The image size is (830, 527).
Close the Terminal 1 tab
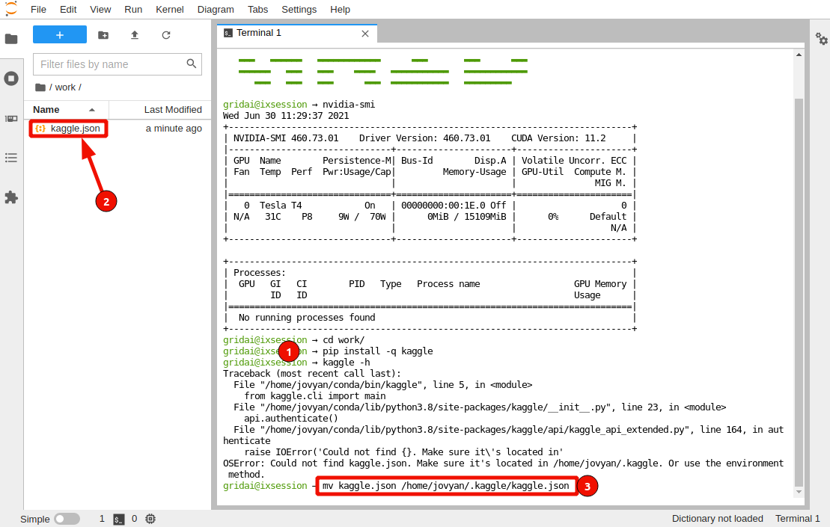365,34
